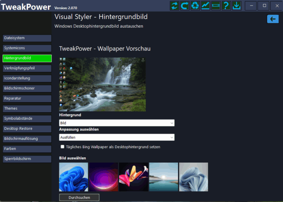Viewport: 283px width, 202px height.
Task: Switch to Bildschirmschoner in the sidebar
Action: pyautogui.click(x=27, y=88)
